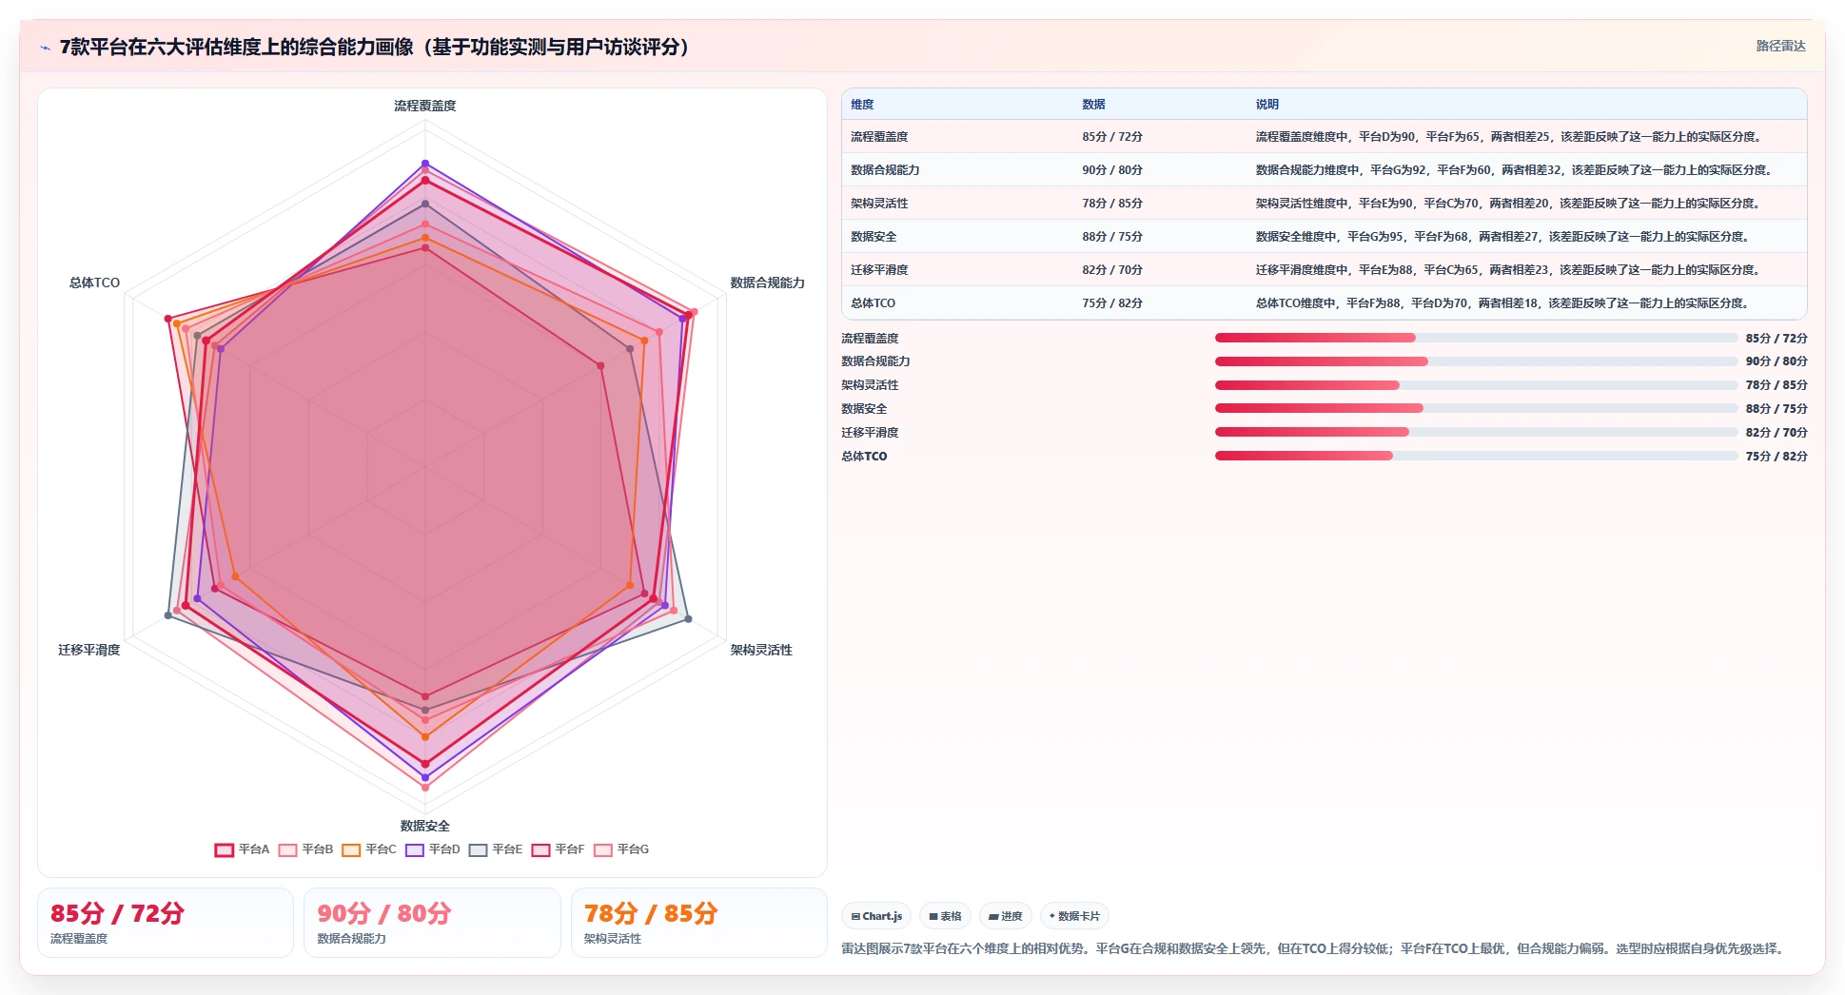Viewport: 1845px width, 995px height.
Task: Click '88分 / 75分' beside 数据安全 progress bar
Action: coord(1776,408)
